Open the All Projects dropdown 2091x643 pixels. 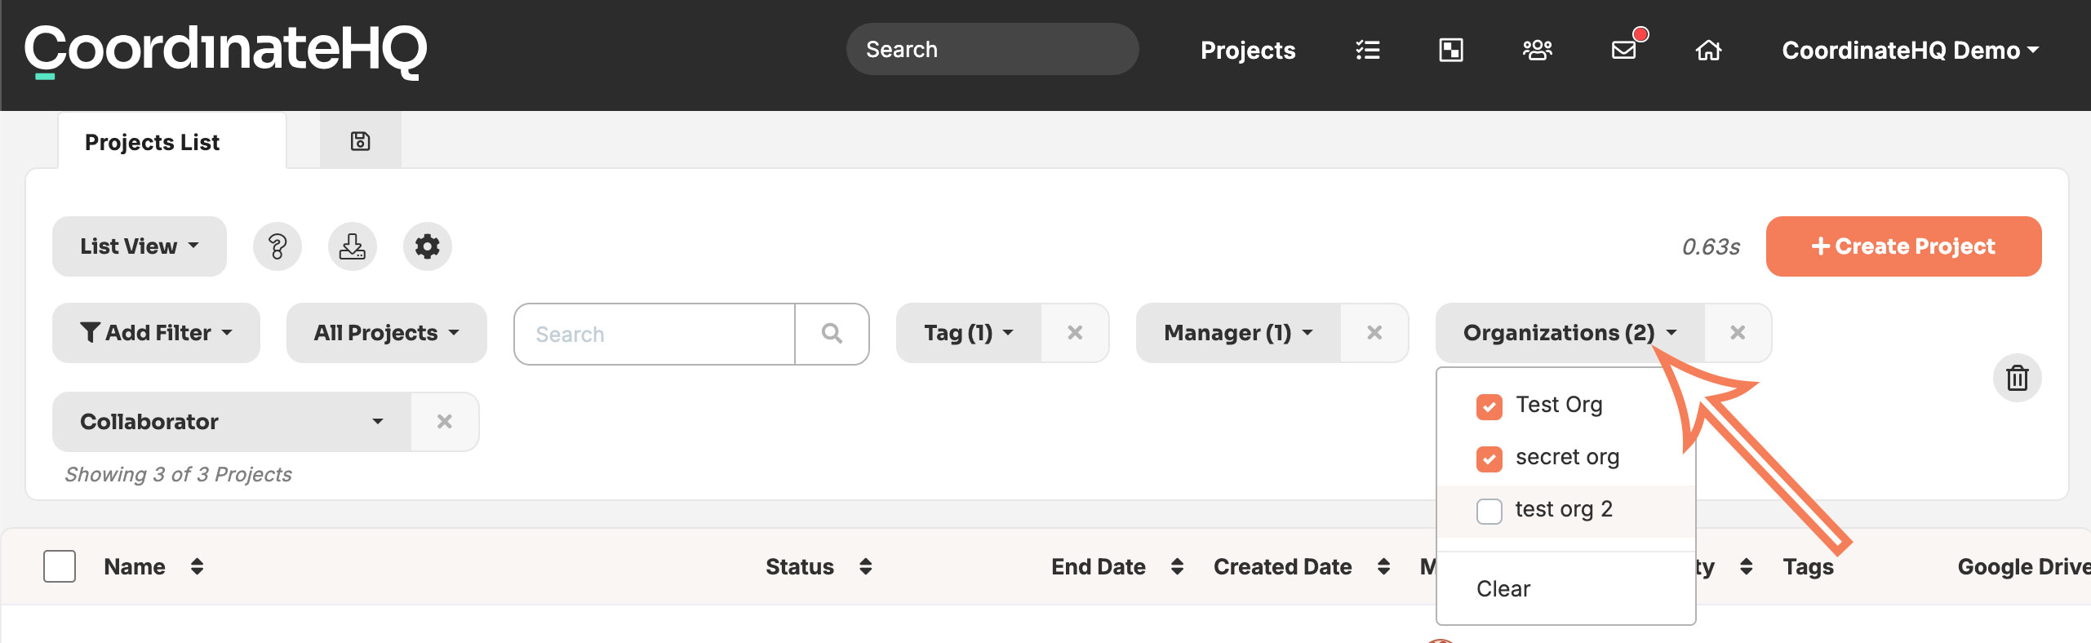point(387,333)
